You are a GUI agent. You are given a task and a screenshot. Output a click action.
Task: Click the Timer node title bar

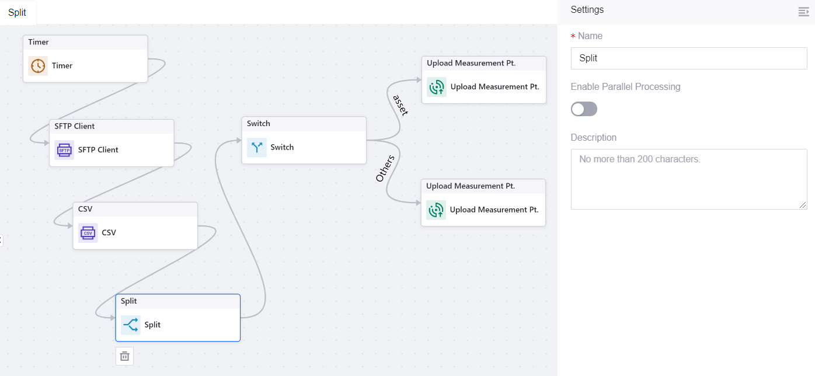(x=85, y=43)
